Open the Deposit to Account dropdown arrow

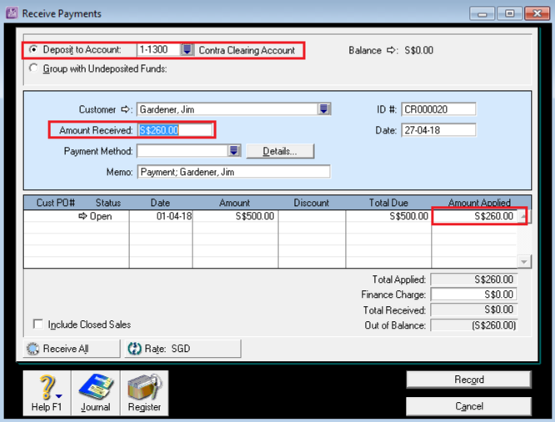[x=187, y=49]
